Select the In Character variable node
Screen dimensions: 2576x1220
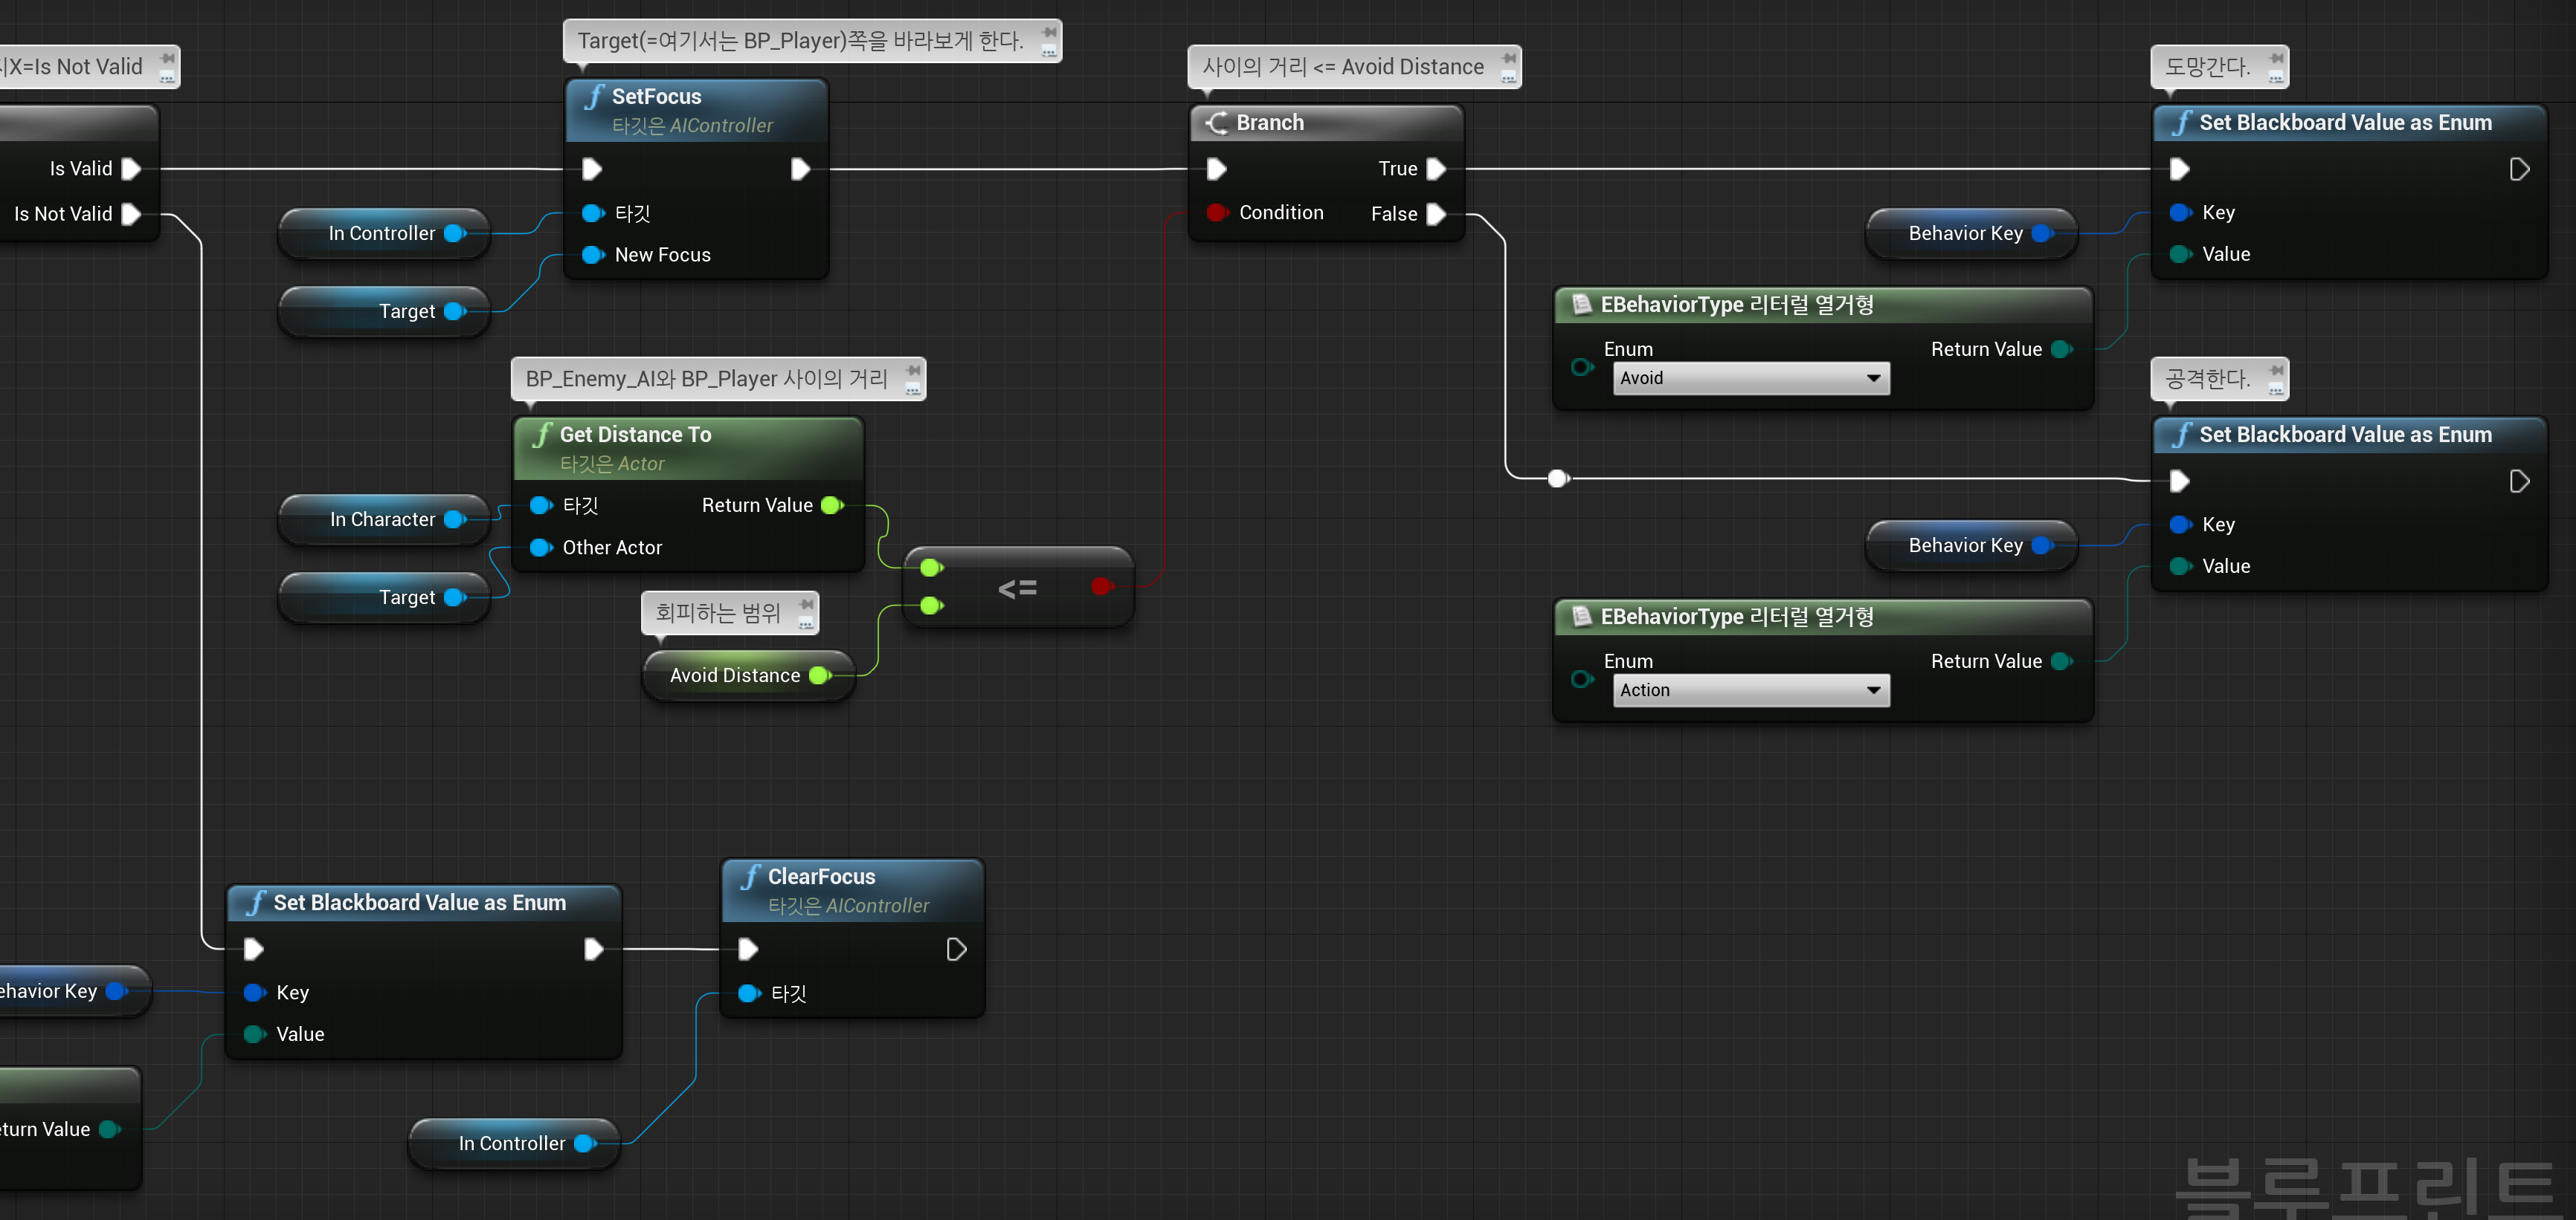click(x=382, y=519)
